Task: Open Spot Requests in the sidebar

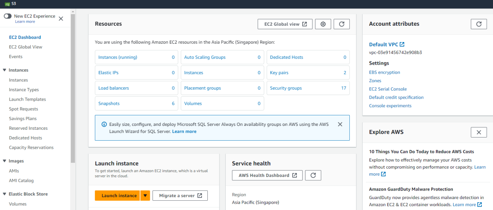Action: [23, 109]
